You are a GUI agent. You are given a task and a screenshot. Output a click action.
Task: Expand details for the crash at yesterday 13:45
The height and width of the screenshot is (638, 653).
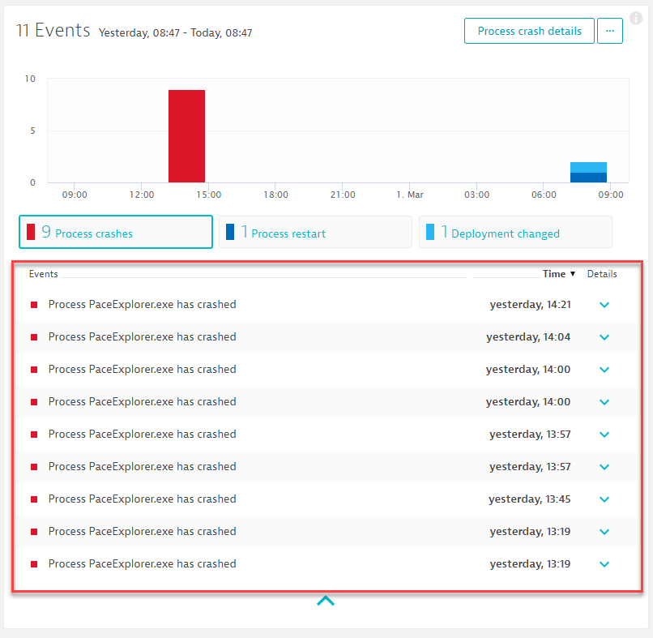(x=604, y=499)
